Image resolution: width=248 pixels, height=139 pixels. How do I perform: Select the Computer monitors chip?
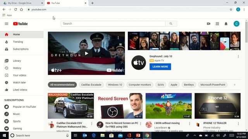140,85
